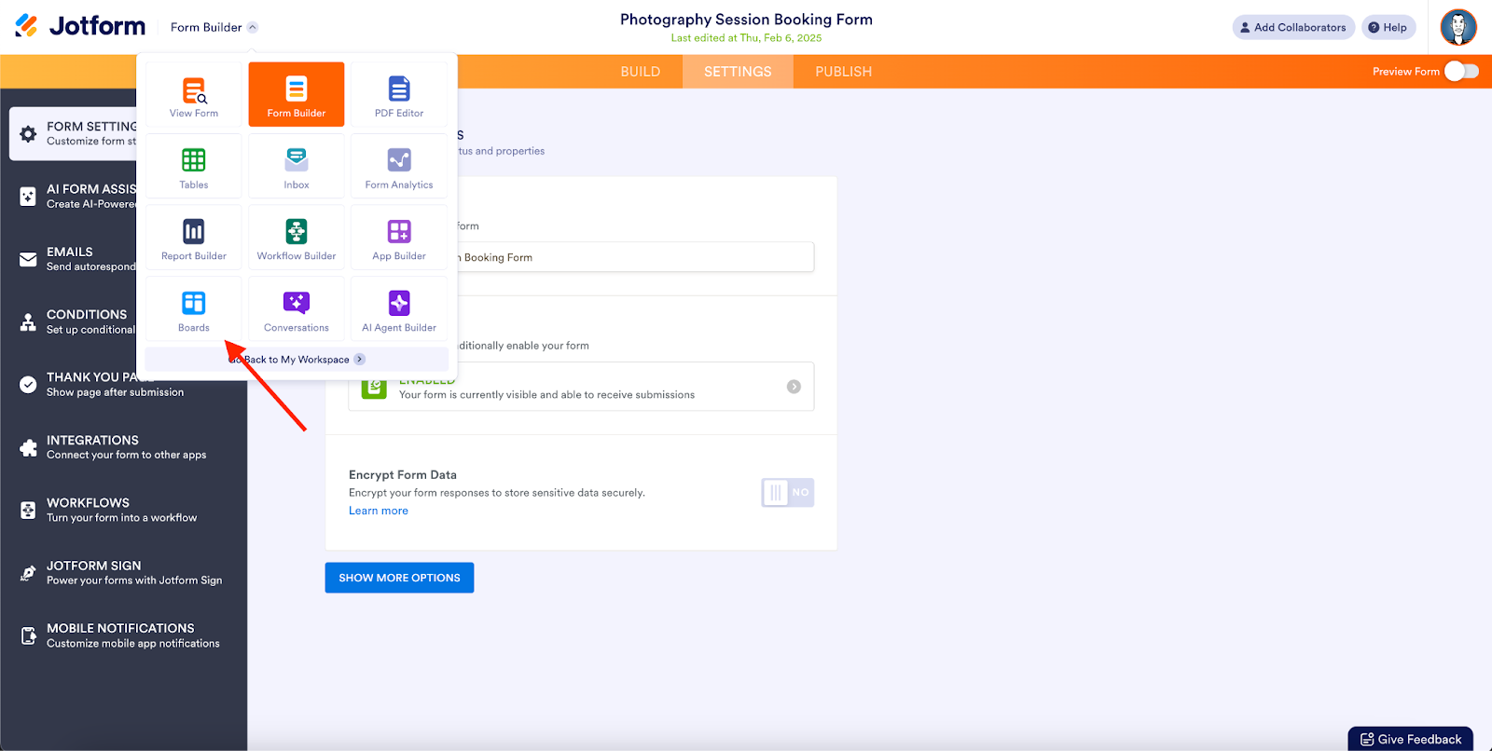This screenshot has width=1492, height=751.
Task: Open the Integrations settings section
Action: pos(126,447)
